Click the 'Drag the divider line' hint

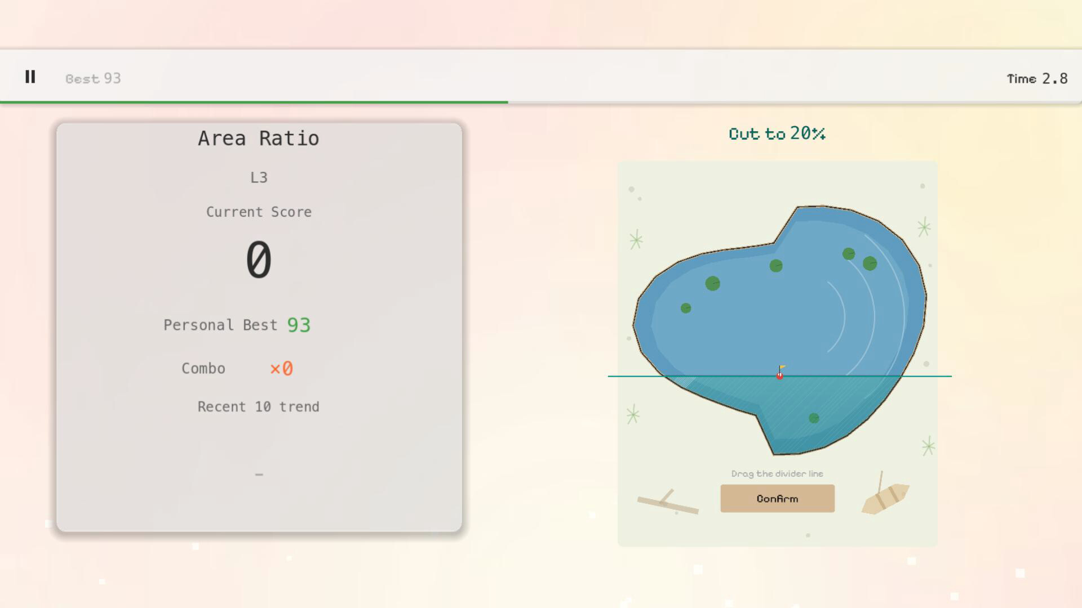[777, 473]
